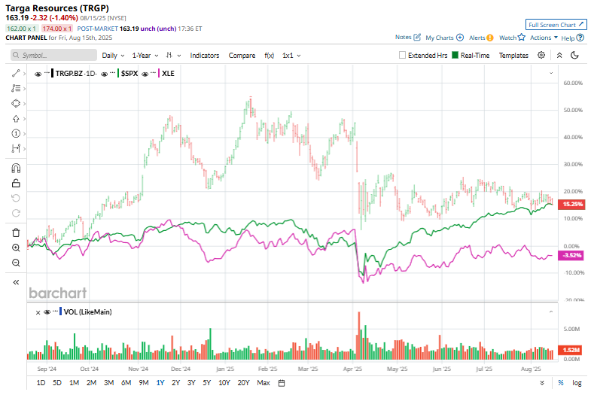Delete drawings with the trash icon
The width and height of the screenshot is (591, 395).
pos(16,232)
